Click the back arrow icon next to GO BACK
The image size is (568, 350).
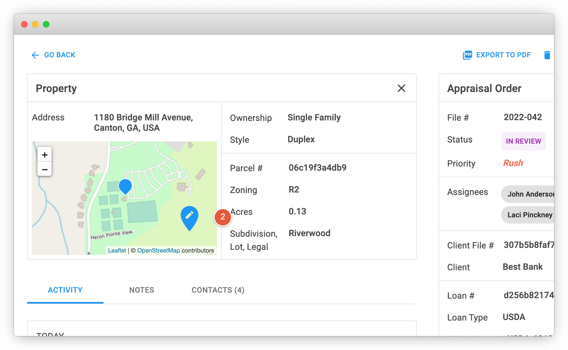[x=35, y=55]
